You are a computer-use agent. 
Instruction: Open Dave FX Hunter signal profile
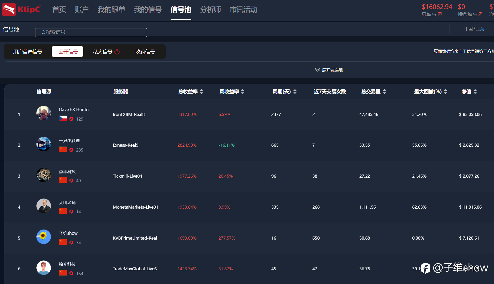point(74,109)
